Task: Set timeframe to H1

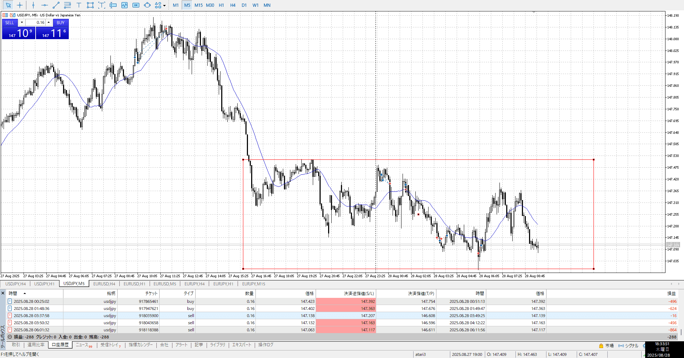Action: [221, 5]
